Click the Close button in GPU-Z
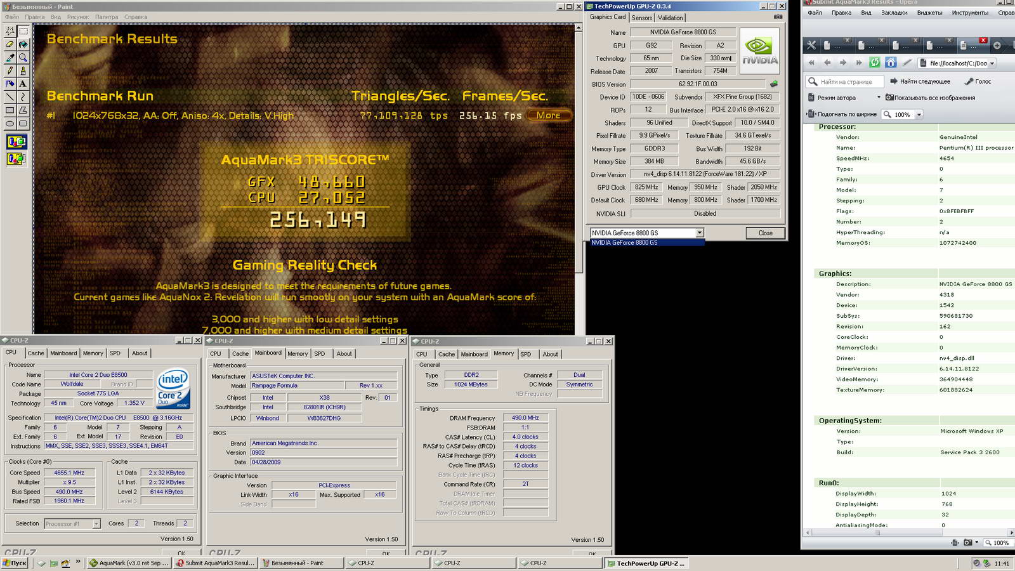Screen dimensions: 1015x571 766,233
